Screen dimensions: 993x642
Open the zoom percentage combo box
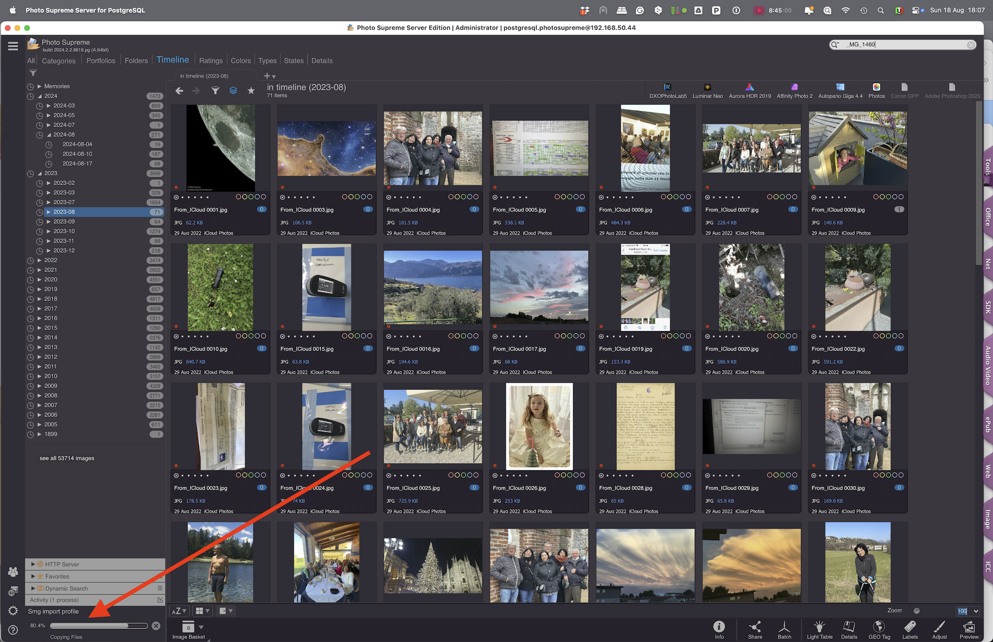click(968, 611)
